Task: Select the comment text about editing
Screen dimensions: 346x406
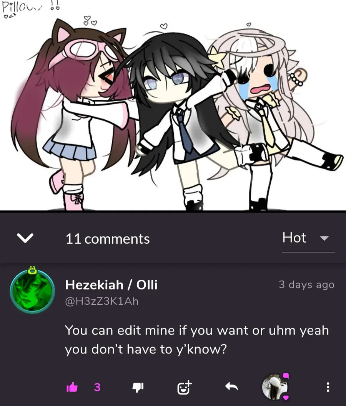Action: click(x=197, y=340)
